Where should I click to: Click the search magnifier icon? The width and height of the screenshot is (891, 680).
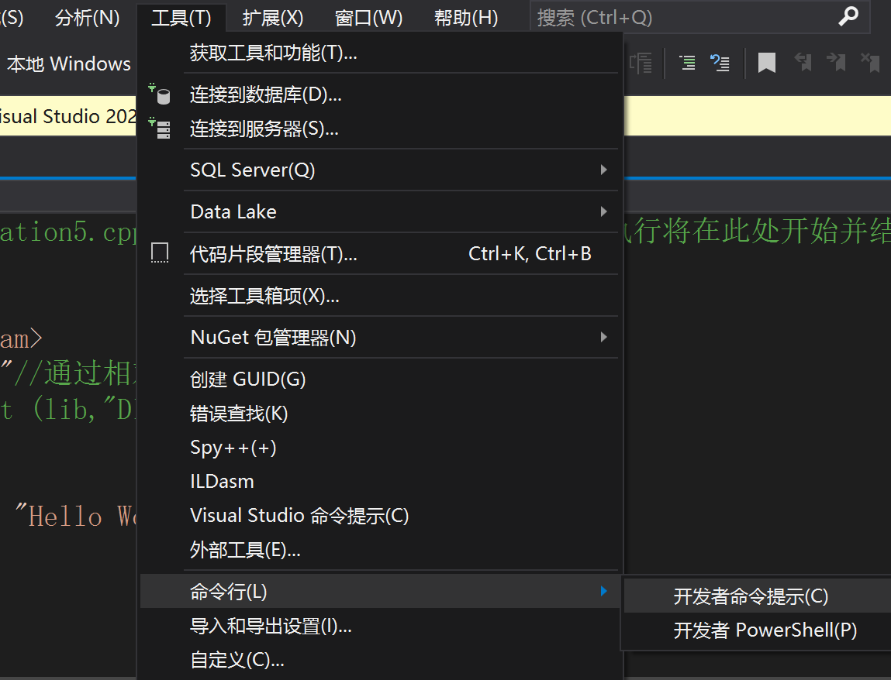848,16
